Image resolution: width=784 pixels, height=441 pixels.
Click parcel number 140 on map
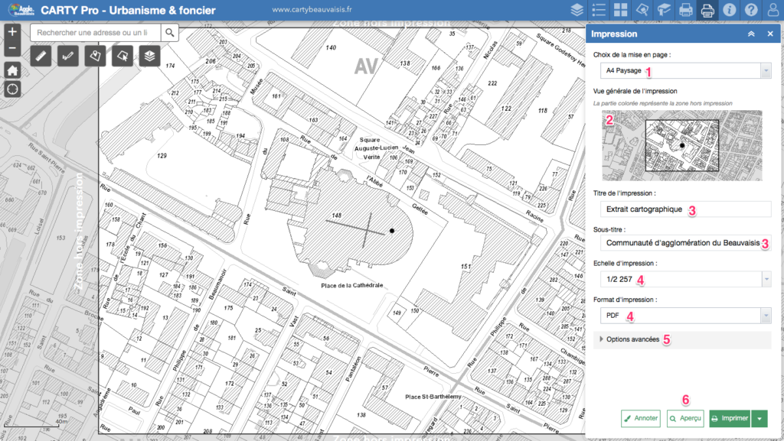coord(331,48)
